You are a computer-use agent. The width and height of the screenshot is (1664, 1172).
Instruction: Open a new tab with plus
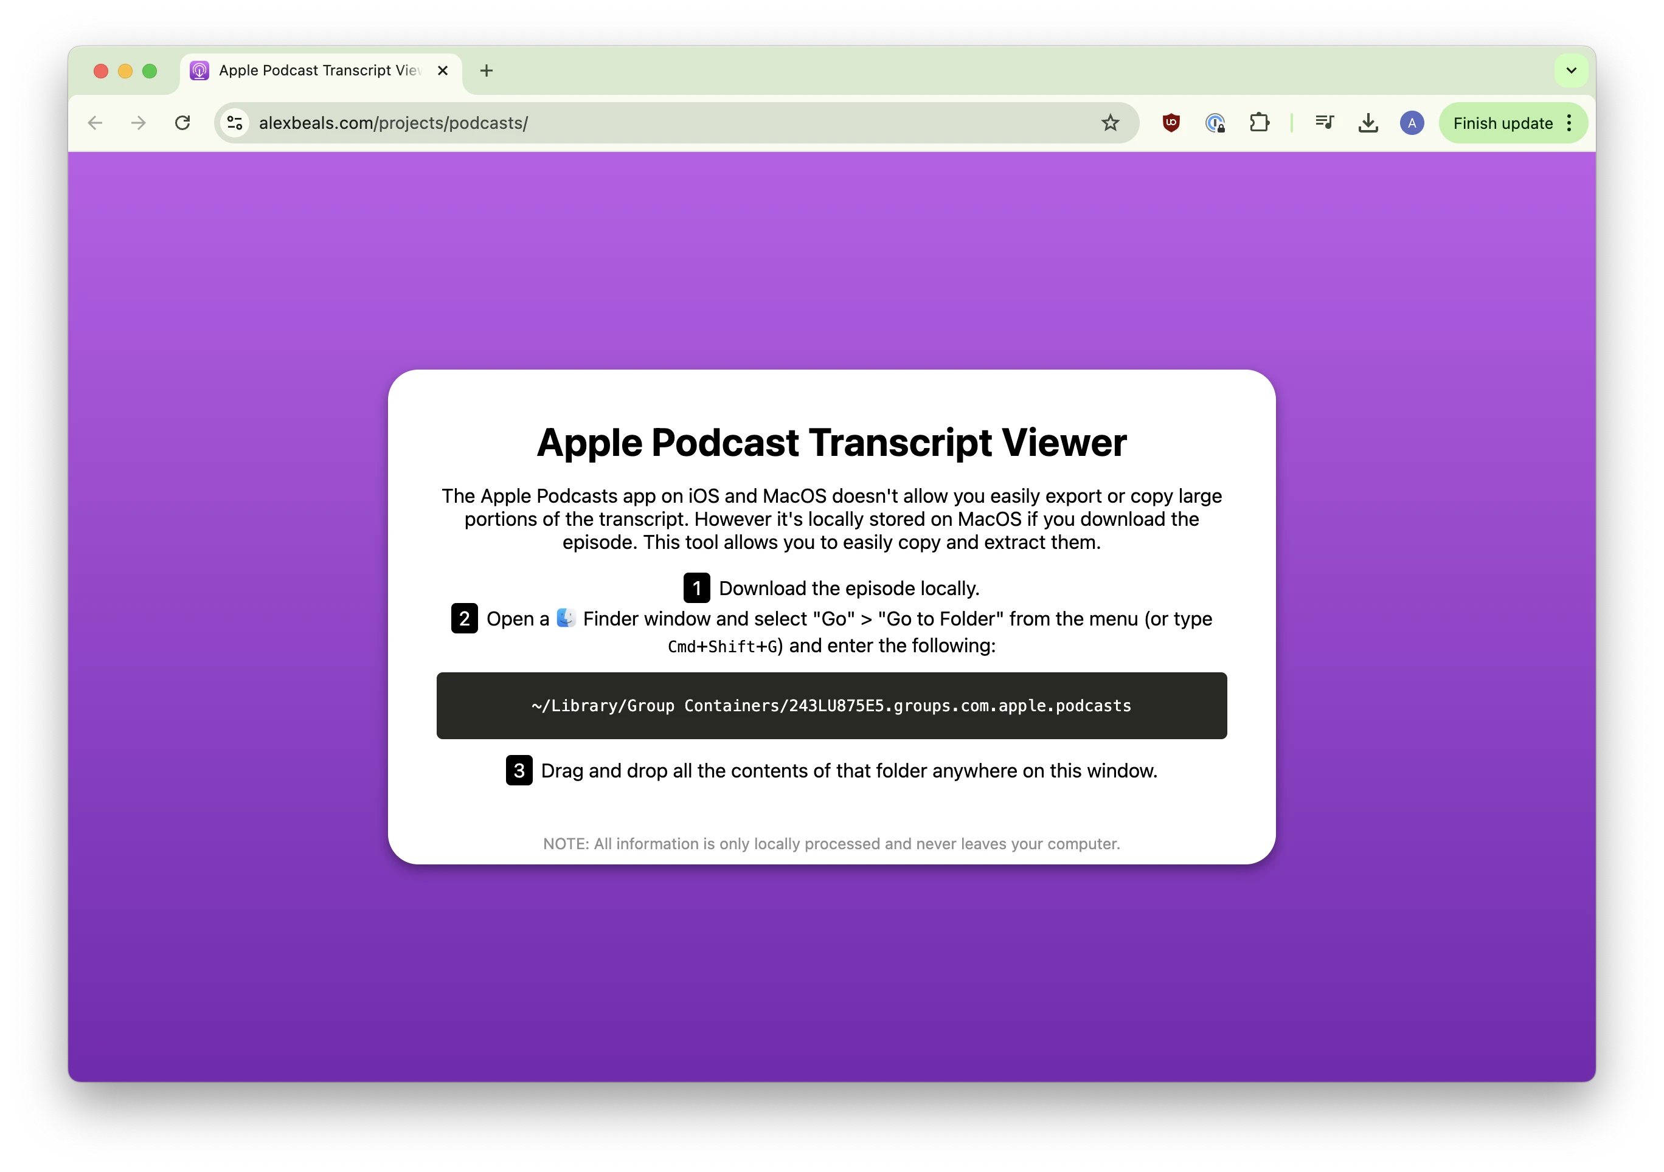(x=487, y=71)
